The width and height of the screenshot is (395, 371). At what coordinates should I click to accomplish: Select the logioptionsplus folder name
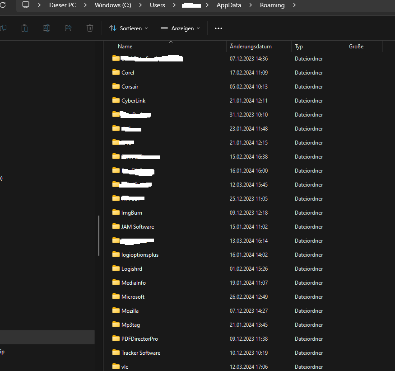tap(140, 255)
